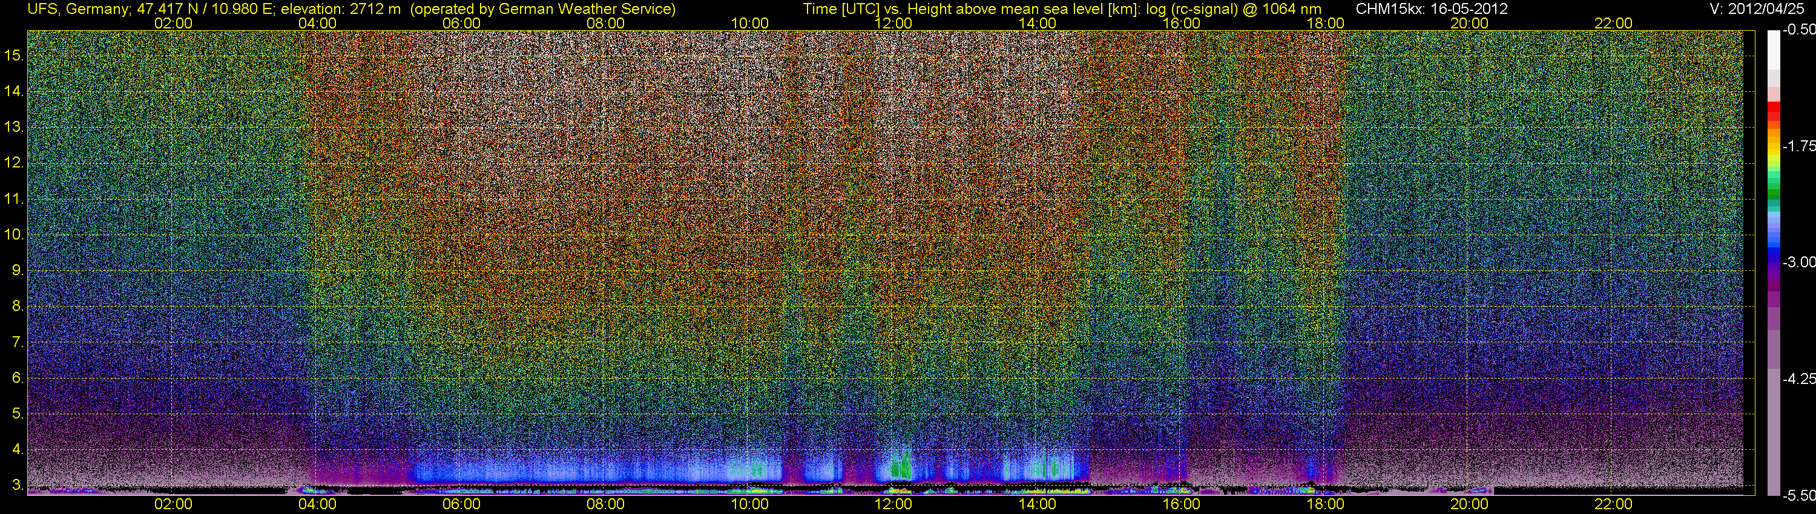The image size is (1816, 514).
Task: Click the '15.' height axis label
Action: pyautogui.click(x=14, y=56)
